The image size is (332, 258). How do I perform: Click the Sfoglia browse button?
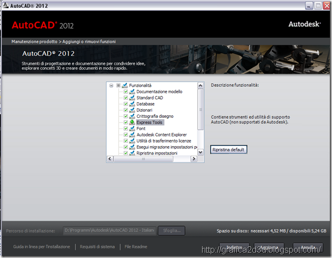(172, 231)
